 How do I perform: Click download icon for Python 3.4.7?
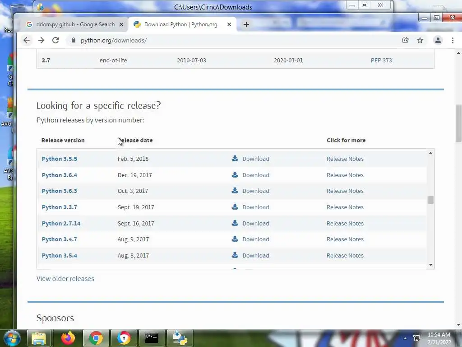(235, 239)
